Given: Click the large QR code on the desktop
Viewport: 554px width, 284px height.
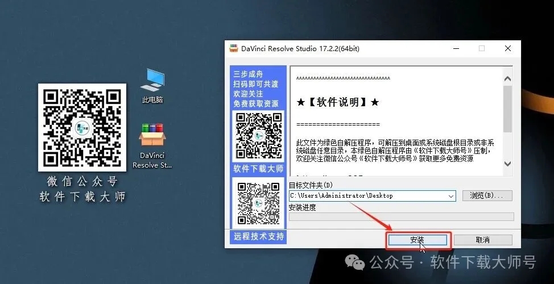Looking at the screenshot, I should tap(82, 127).
